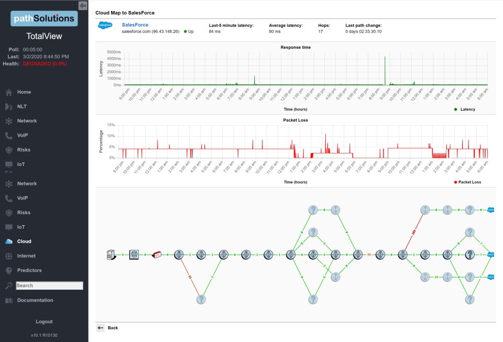Open the SalesForce title link

pyautogui.click(x=135, y=25)
